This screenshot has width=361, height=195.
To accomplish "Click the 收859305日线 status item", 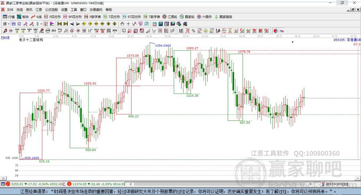I will (x=335, y=184).
